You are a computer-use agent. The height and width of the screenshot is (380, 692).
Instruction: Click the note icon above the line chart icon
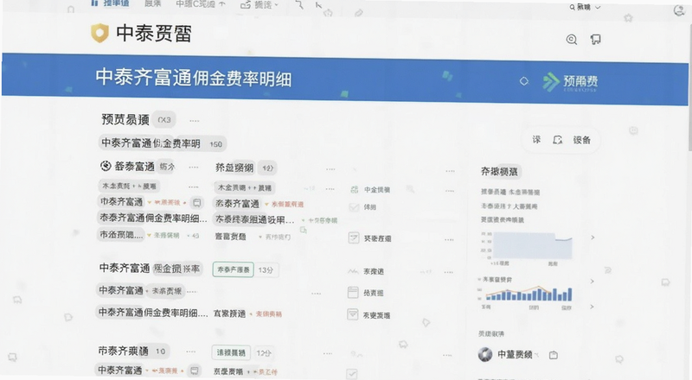pos(354,238)
